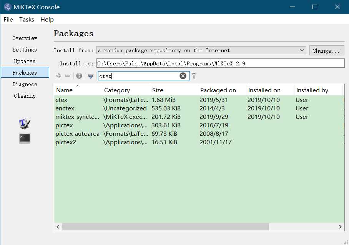
Task: Open the Help menu
Action: 47,20
